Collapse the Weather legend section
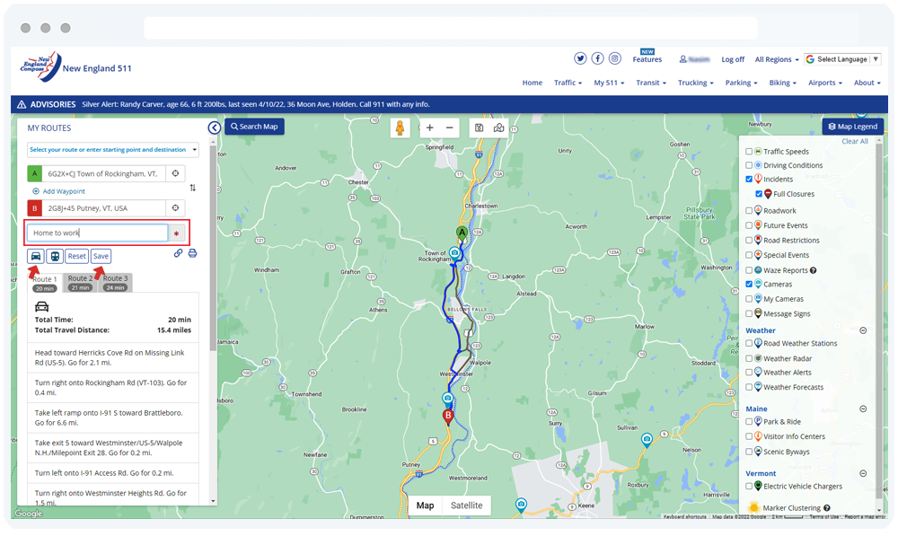The width and height of the screenshot is (898, 536). coord(863,330)
